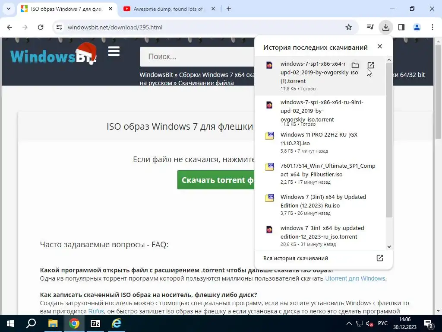Close the 'ISO образ Windows 7' tab

pyautogui.click(x=110, y=9)
